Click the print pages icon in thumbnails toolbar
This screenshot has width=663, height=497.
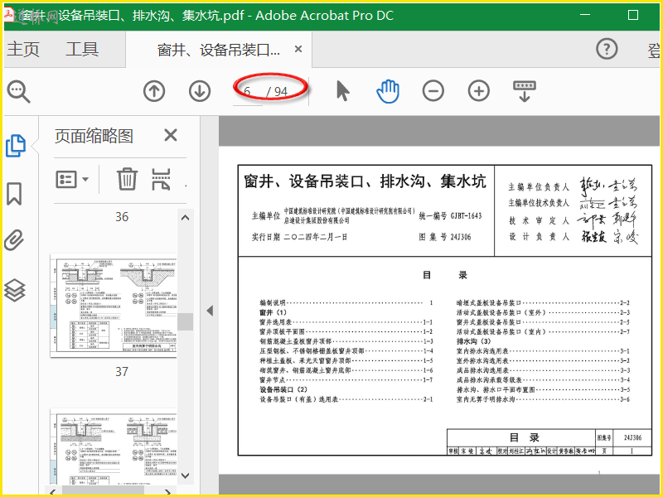(x=161, y=179)
